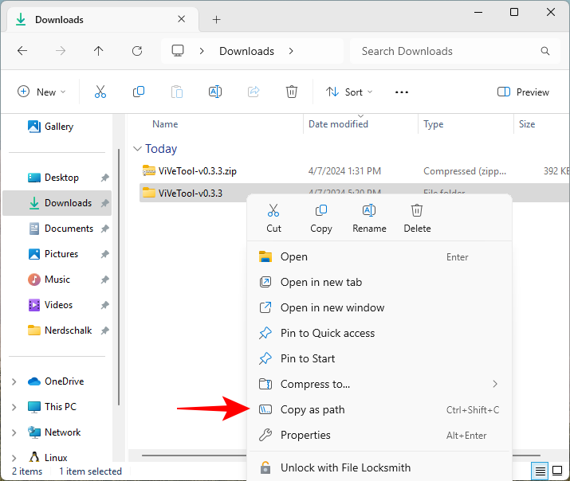The image size is (570, 481).
Task: Add a new tab with plus button
Action: click(x=216, y=20)
